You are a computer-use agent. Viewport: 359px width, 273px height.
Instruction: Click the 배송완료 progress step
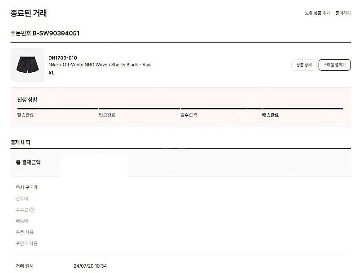[x=271, y=115]
